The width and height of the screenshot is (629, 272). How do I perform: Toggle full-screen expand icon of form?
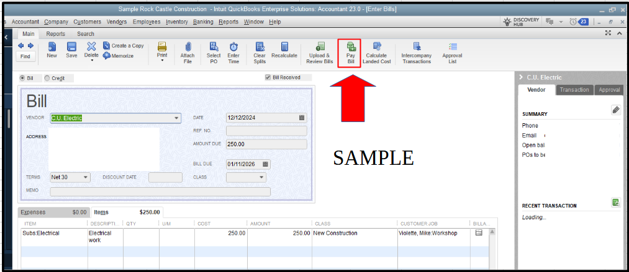(x=608, y=33)
